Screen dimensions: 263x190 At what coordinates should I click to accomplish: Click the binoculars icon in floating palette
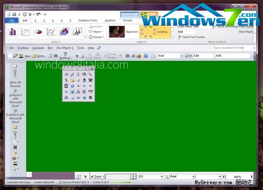tap(66, 98)
